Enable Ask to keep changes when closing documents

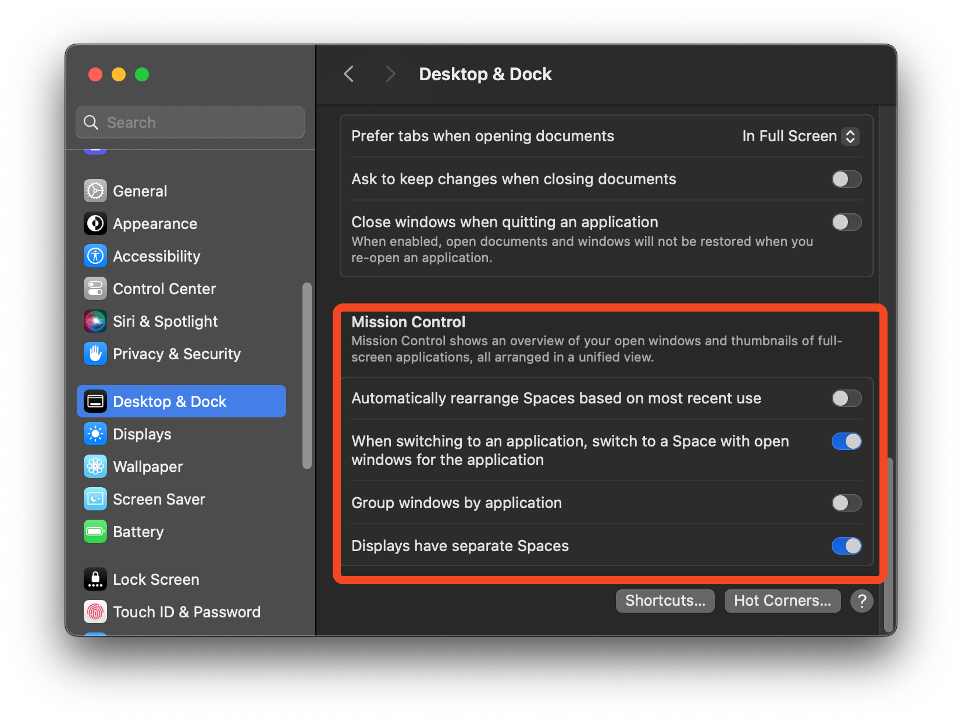click(846, 179)
